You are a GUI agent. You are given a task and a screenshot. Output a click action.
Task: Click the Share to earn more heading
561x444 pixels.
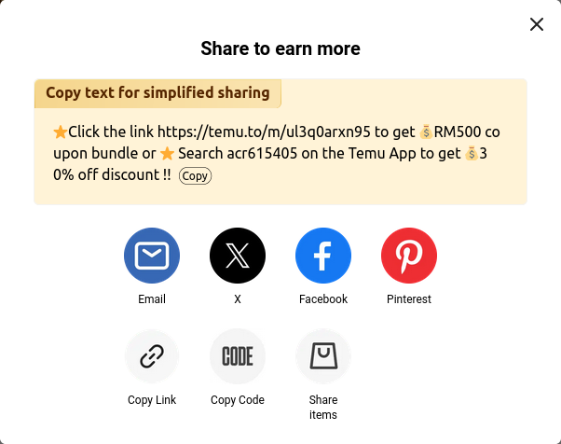pos(280,49)
